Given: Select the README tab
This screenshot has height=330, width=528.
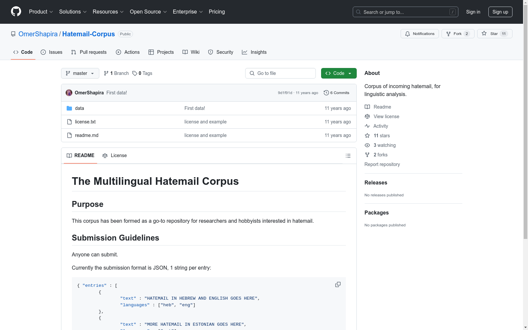Looking at the screenshot, I should [x=81, y=155].
